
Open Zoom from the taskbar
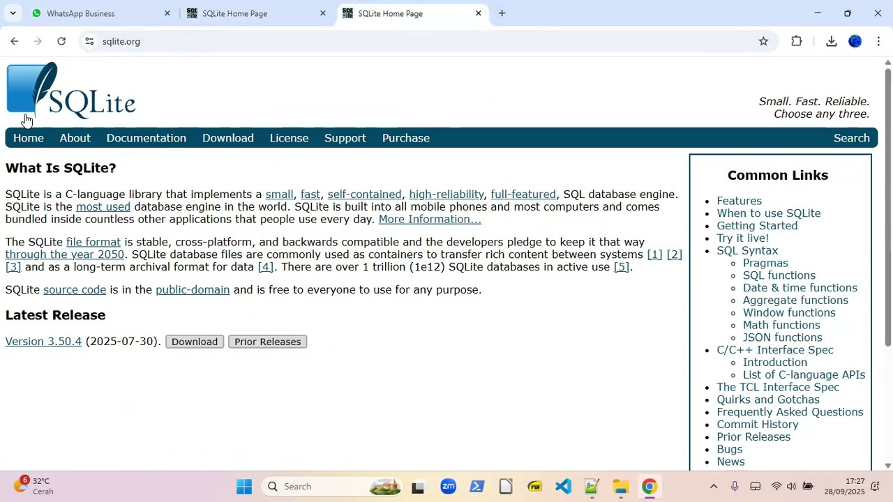(x=448, y=487)
